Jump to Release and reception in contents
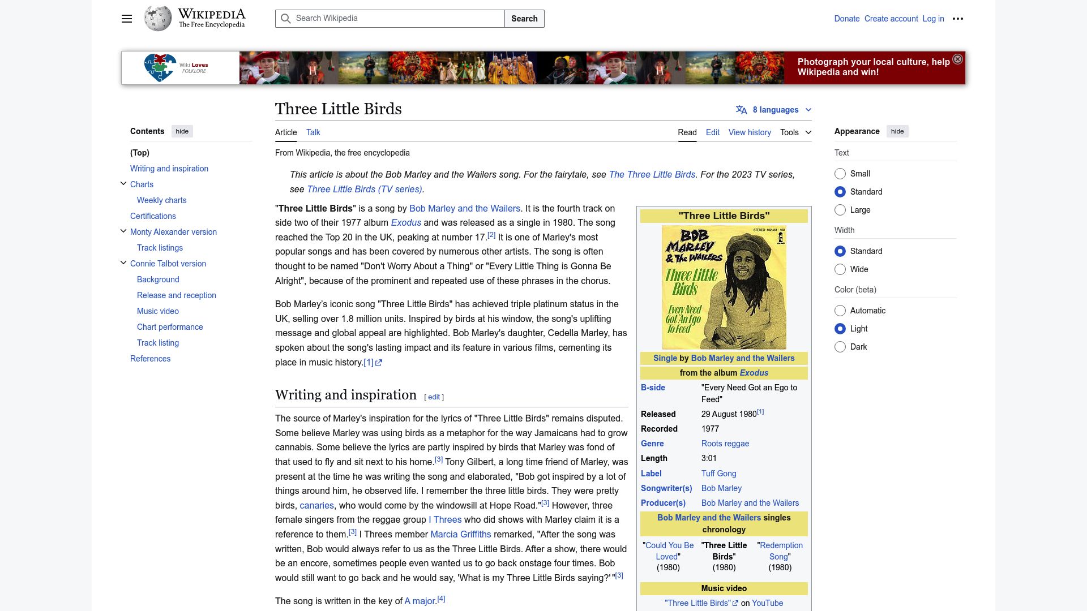Viewport: 1087px width, 611px height. pyautogui.click(x=177, y=295)
